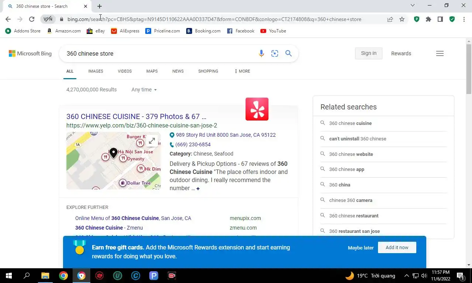This screenshot has height=283, width=472.
Task: Click the Yelp logo thumbnail
Action: click(x=257, y=109)
